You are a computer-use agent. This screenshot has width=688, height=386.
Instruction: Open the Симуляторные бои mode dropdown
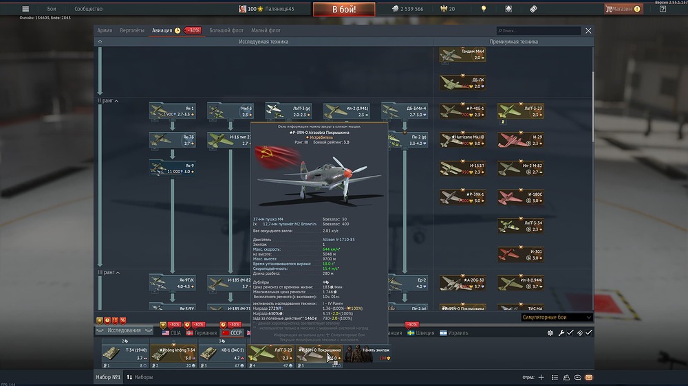pyautogui.click(x=557, y=317)
